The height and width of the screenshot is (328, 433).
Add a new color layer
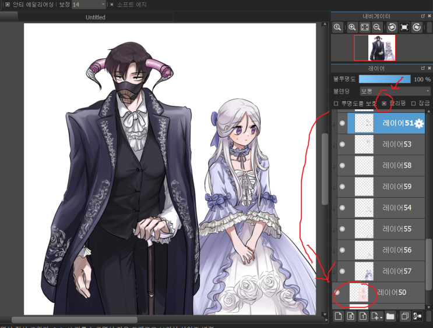[x=338, y=316]
